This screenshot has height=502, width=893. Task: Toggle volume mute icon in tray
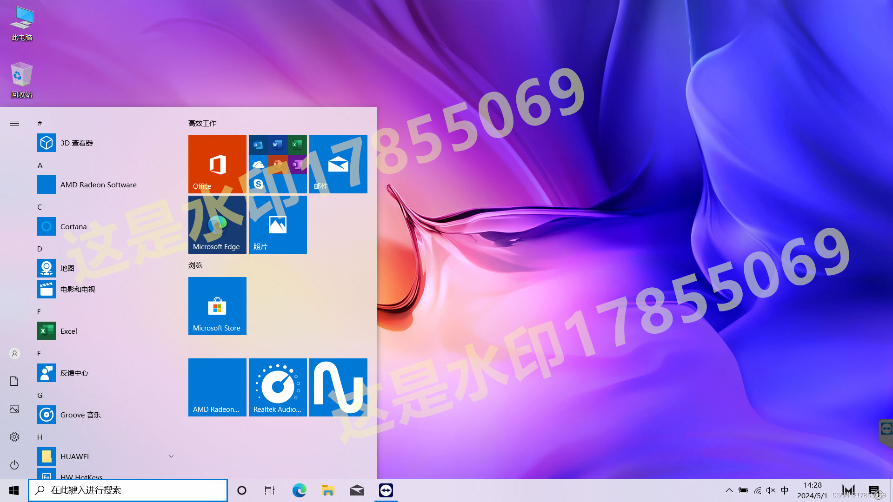pyautogui.click(x=771, y=490)
